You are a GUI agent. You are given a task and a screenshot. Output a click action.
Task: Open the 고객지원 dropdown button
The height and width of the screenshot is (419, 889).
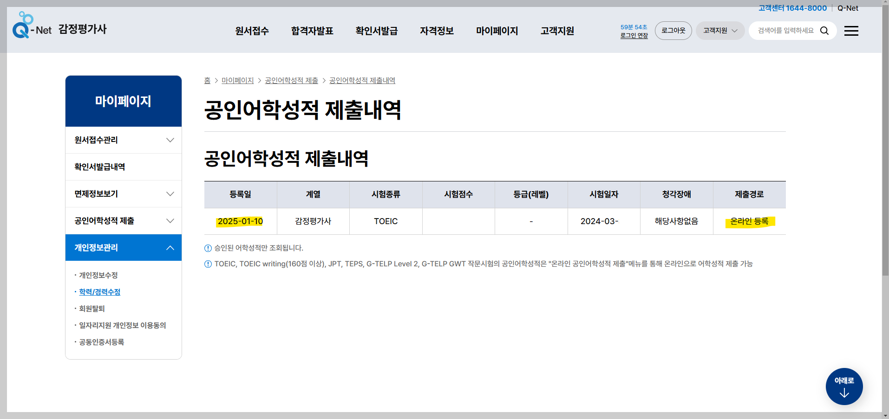[720, 31]
